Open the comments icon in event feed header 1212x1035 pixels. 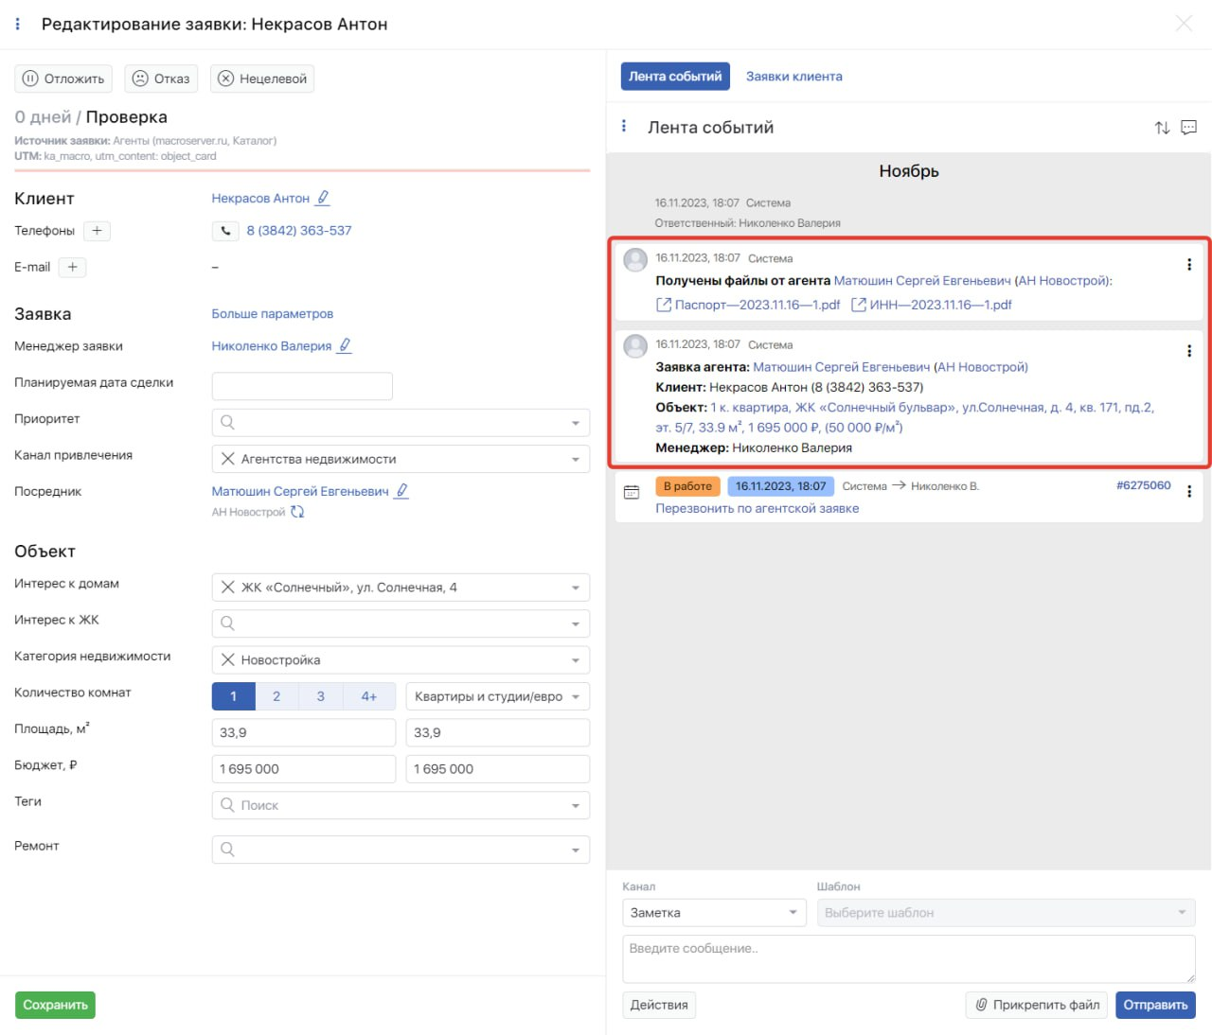pos(1189,128)
